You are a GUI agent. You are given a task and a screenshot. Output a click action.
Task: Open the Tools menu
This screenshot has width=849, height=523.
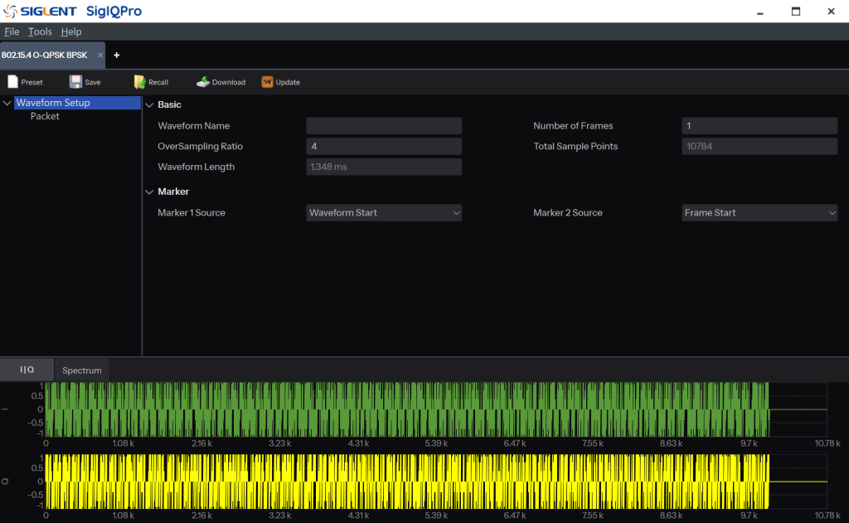pos(40,31)
